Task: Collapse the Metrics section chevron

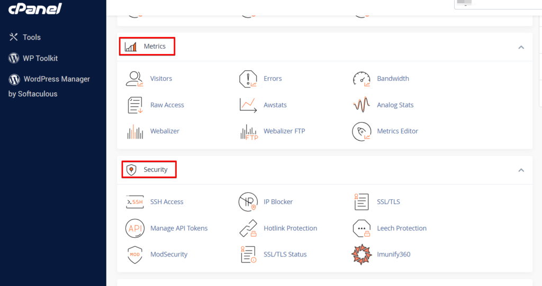Action: 521,48
